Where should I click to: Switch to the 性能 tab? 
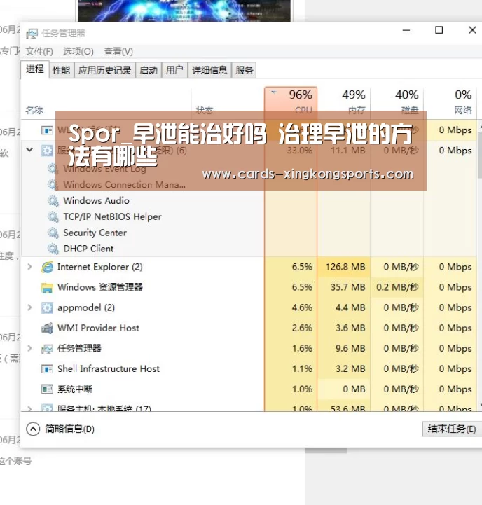tap(61, 70)
